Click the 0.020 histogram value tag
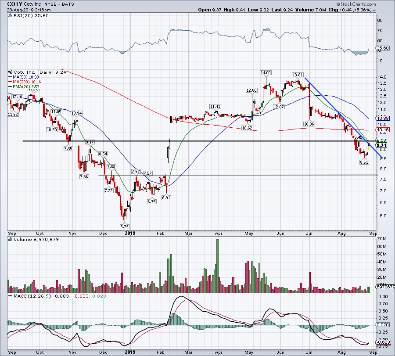Image resolution: width=395 pixels, height=356 pixels. [382, 324]
